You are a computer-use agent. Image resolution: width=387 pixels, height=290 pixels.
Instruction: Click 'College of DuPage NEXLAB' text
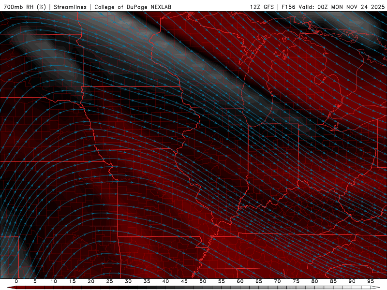pos(133,7)
